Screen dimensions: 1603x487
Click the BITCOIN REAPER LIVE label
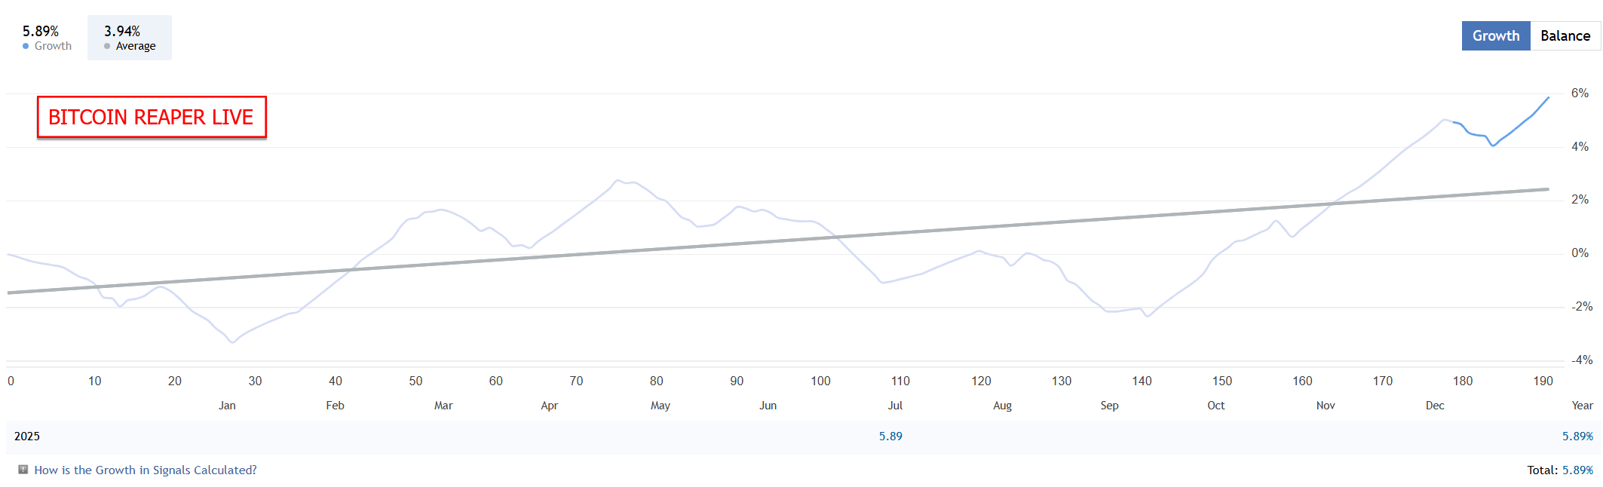pos(152,118)
